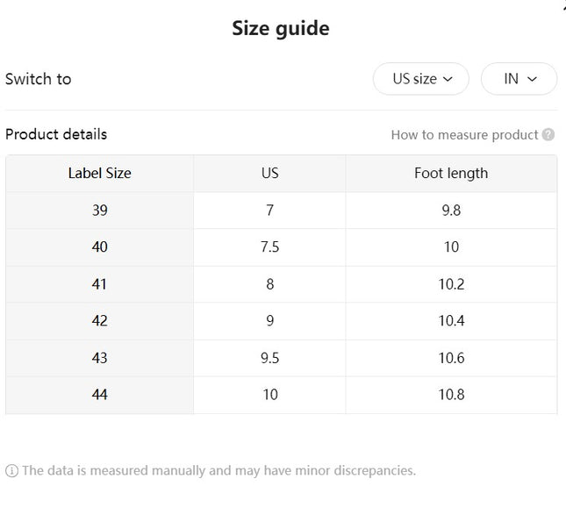Click the 10.8 foot length cell

coord(451,395)
